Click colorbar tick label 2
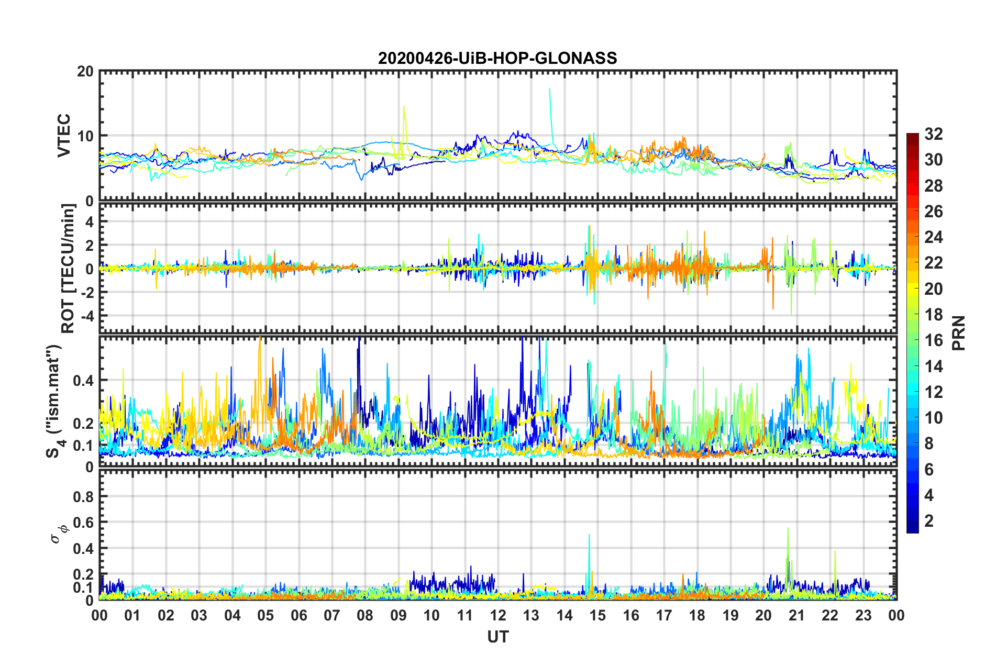The height and width of the screenshot is (666, 996). point(929,521)
